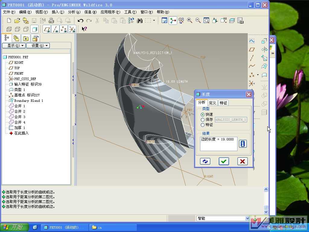Click the regenerate model icon
This screenshot has width=309, height=232.
(131, 21)
